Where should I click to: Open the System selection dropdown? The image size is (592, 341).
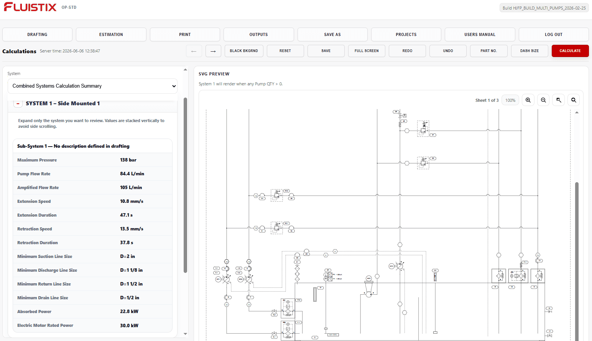tap(92, 86)
